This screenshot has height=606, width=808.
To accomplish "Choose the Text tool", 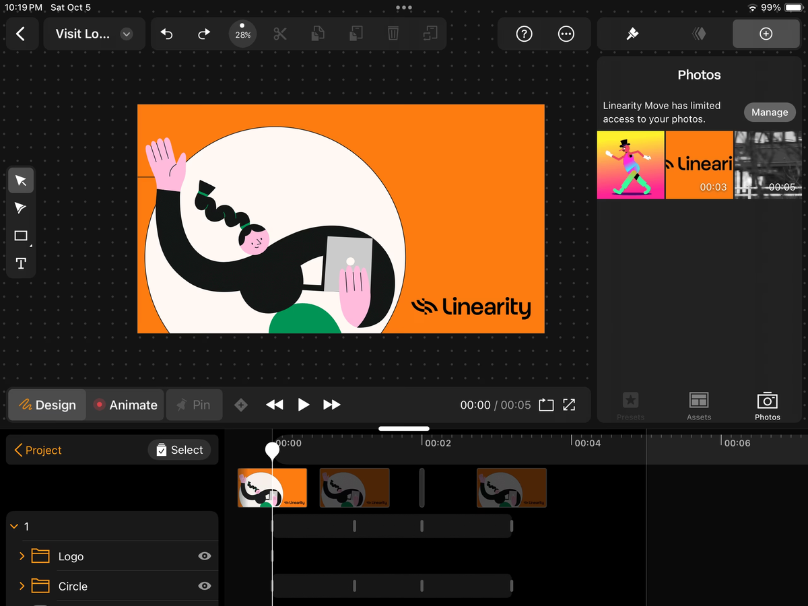I will pyautogui.click(x=21, y=263).
